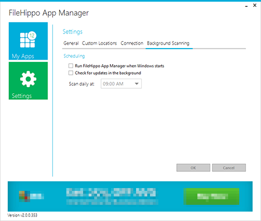261x221 pixels.
Task: Click the Scheduling section heading
Action: click(74, 56)
